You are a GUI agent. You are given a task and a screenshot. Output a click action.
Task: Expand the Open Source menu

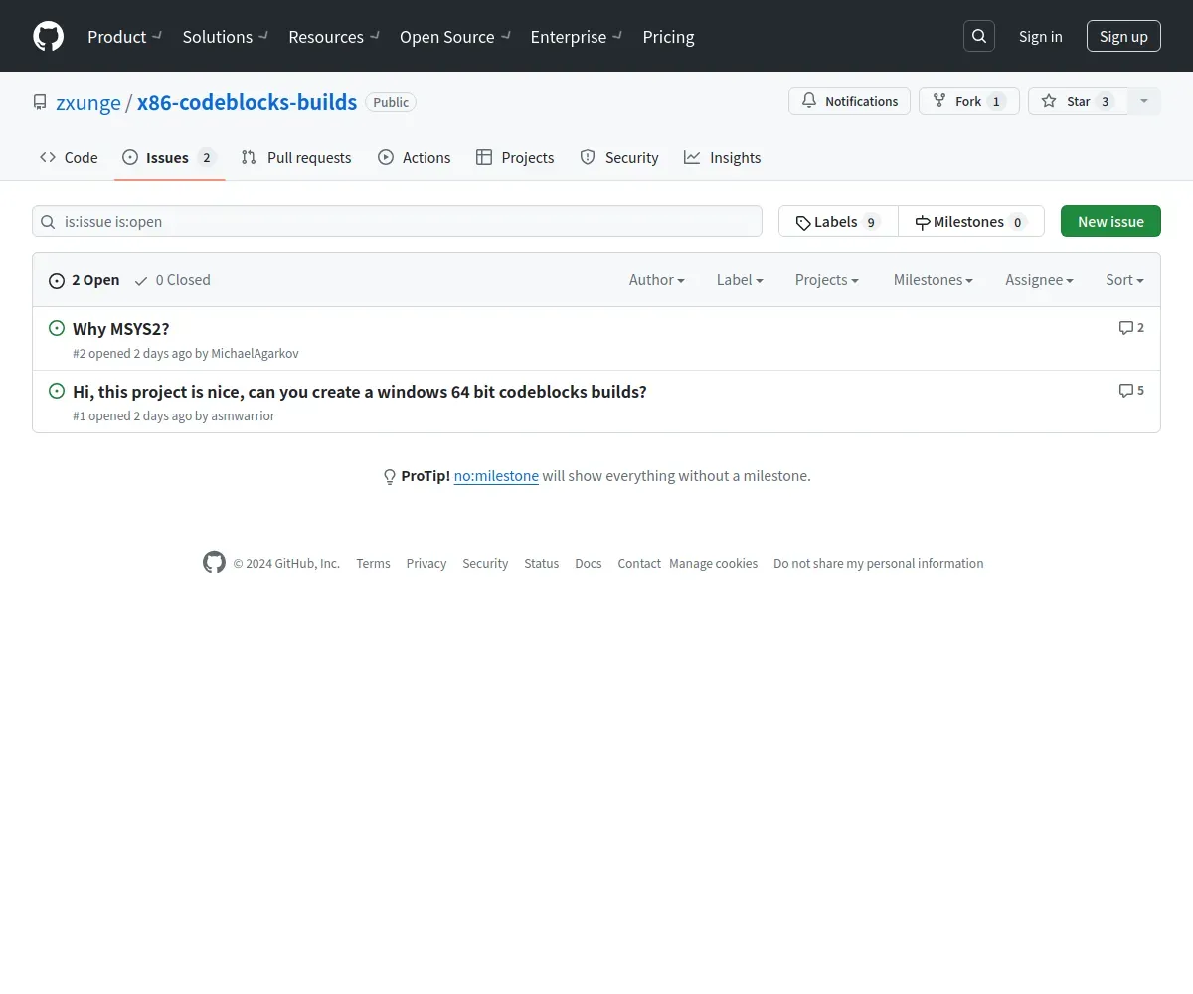click(x=455, y=36)
